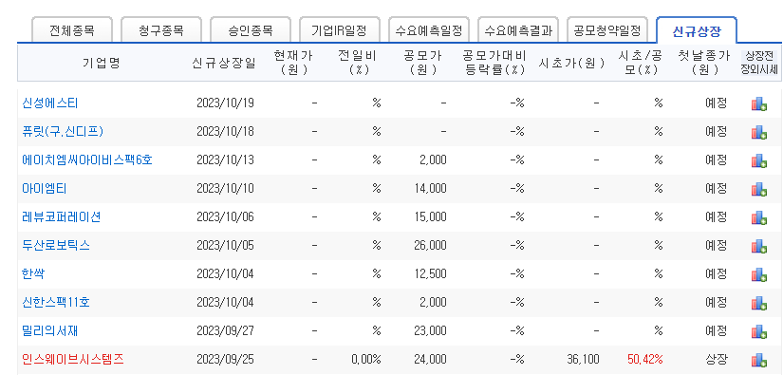Open the 신성에스티 company link
Screen dimensions: 783x375
click(50, 103)
